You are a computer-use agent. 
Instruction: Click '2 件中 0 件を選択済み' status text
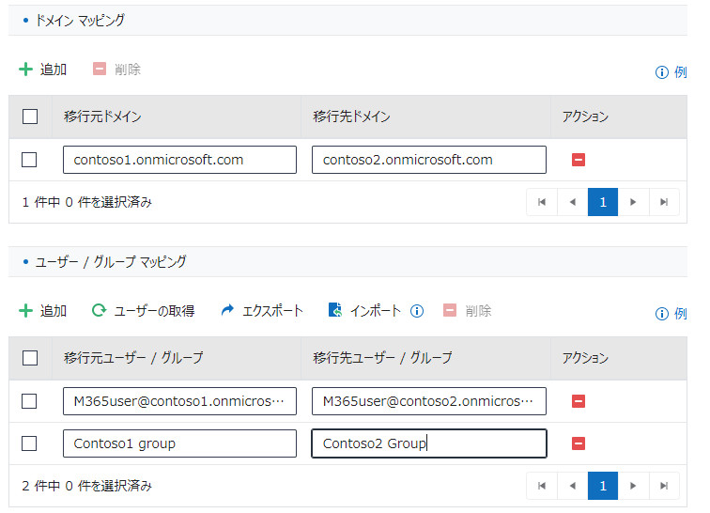click(87, 486)
